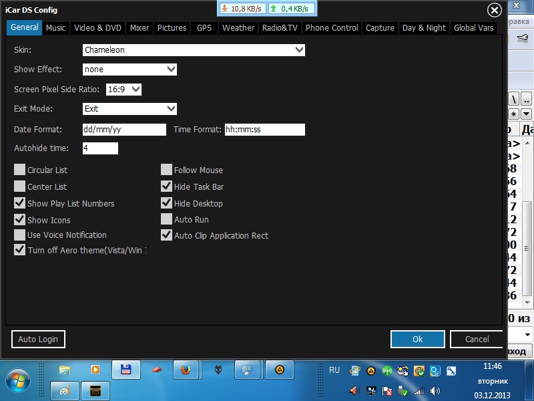Click the red car taskbar icon
This screenshot has width=534, height=401.
(x=156, y=370)
